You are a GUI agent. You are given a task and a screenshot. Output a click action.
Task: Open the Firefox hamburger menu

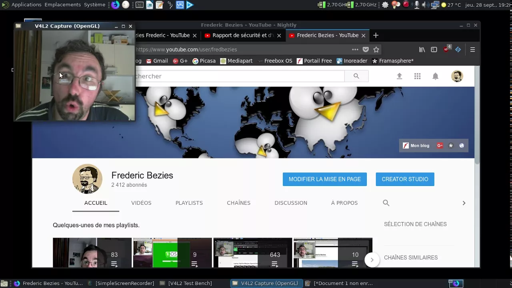point(472,50)
